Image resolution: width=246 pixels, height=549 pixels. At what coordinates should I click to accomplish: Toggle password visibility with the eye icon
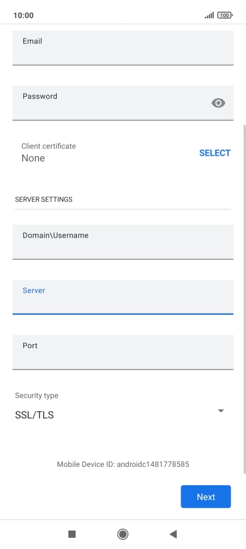pyautogui.click(x=218, y=103)
